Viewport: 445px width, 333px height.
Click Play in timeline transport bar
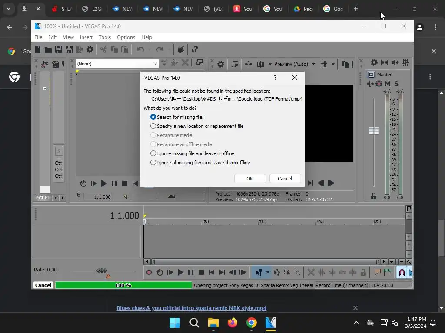tap(180, 272)
